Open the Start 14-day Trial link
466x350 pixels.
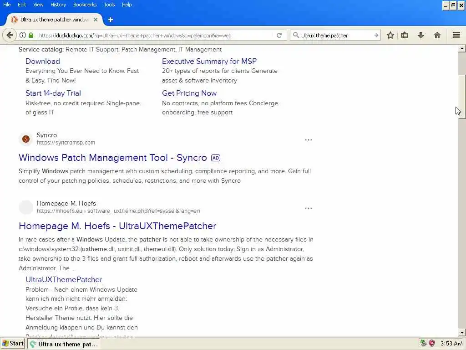click(53, 93)
